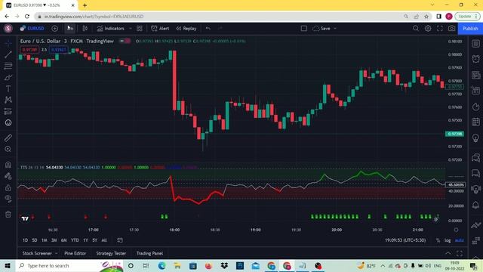Toggle auto scale mode

pos(460,240)
